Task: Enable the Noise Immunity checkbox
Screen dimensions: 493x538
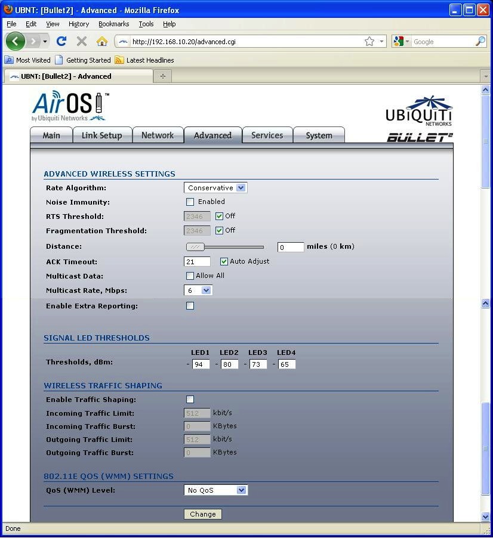Action: (x=190, y=202)
